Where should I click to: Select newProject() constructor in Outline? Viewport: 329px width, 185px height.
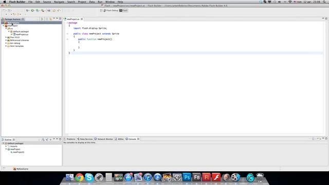pyautogui.click(x=19, y=152)
